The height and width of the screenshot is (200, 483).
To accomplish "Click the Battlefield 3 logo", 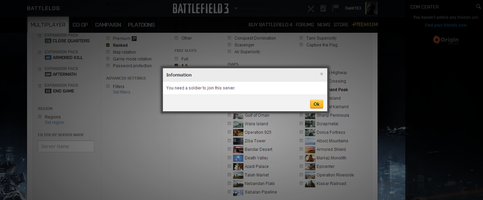I will click(x=201, y=9).
